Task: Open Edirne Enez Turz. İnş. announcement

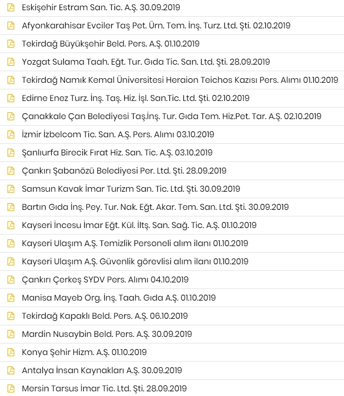Action: [x=135, y=98]
